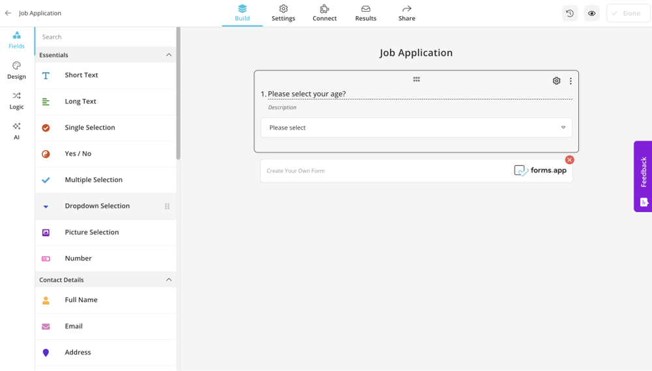Viewport: 652px width, 371px height.
Task: Collapse the Contact Details section
Action: (x=168, y=280)
